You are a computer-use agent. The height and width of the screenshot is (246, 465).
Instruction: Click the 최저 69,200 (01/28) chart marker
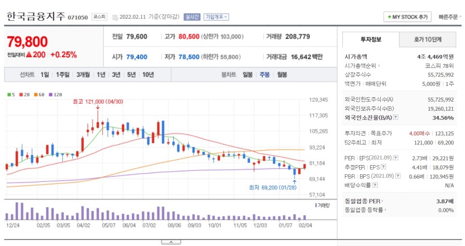(x=272, y=188)
